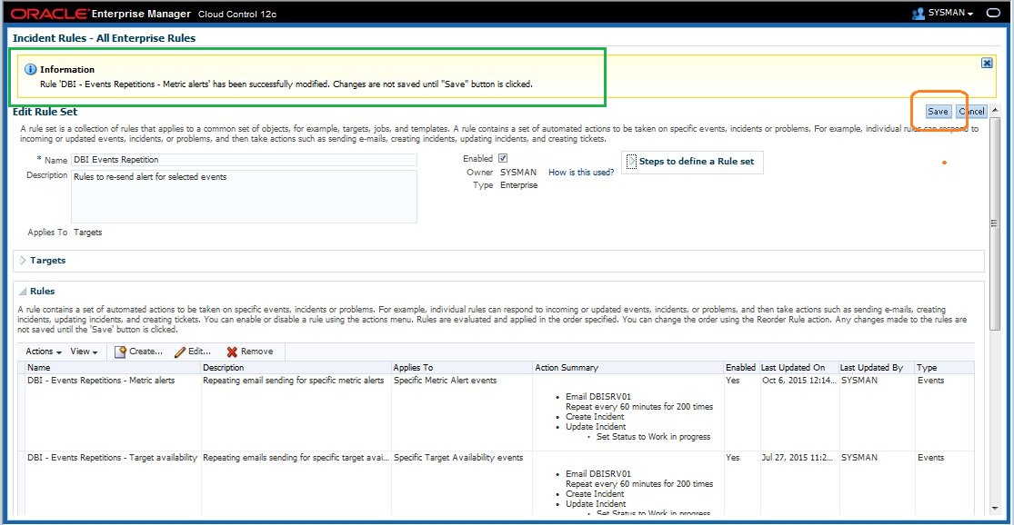Screen dimensions: 1014x525
Task: Select rule "DBI - Events Repetitions - Target availability"
Action: click(112, 457)
